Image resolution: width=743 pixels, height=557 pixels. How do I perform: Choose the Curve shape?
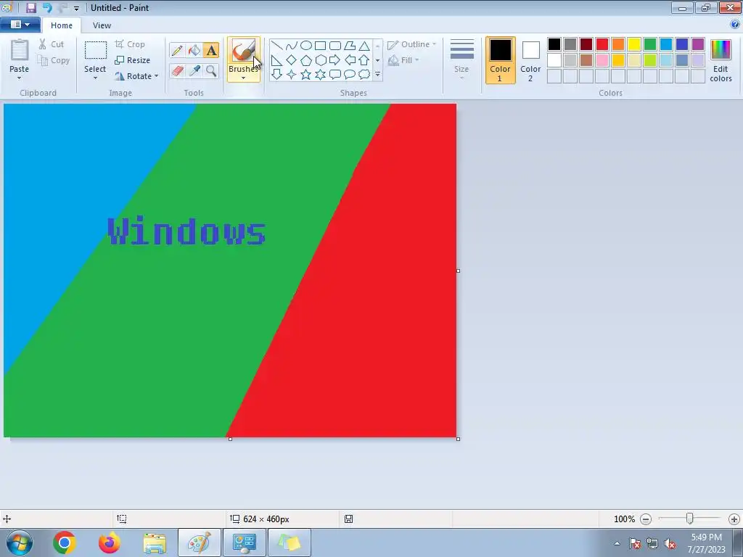click(x=292, y=46)
